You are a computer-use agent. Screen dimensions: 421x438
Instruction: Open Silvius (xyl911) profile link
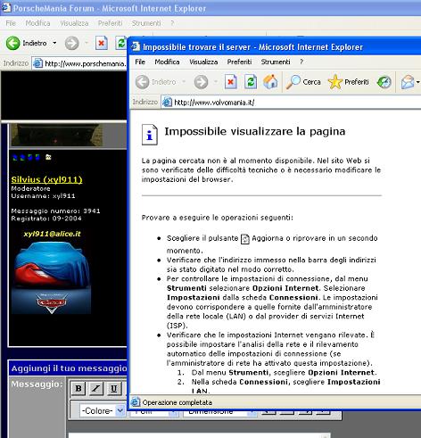click(46, 179)
